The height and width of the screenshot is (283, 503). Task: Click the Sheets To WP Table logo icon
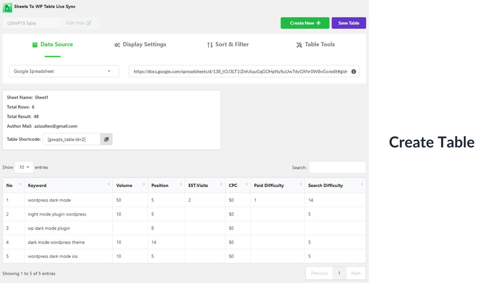(x=7, y=7)
